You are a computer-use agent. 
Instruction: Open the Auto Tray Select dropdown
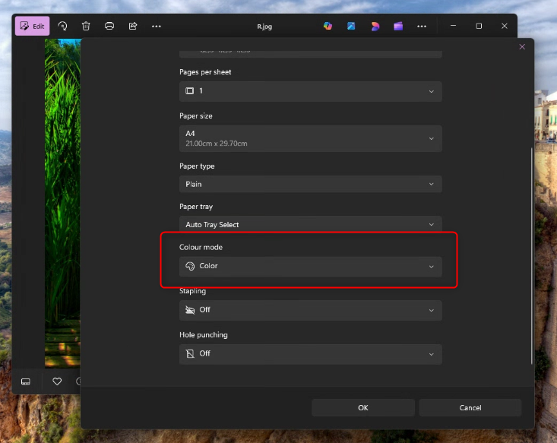click(x=311, y=224)
